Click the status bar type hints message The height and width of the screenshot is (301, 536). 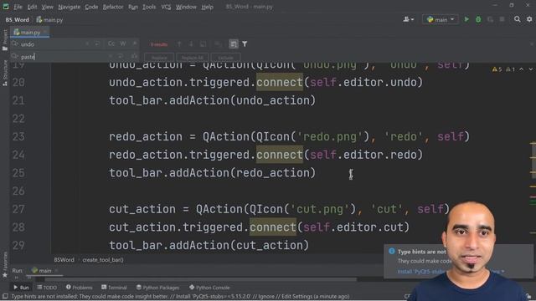click(x=181, y=297)
